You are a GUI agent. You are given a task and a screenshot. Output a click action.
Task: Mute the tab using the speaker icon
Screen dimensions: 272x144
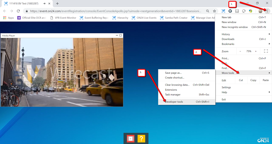pos(45,4)
